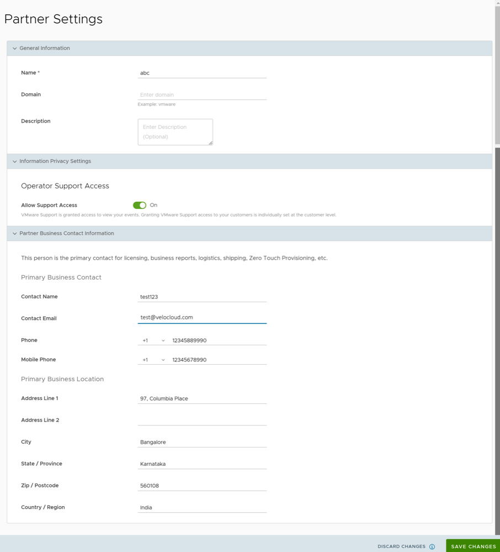Click inside the Description text area
The image size is (500, 552).
pos(175,132)
